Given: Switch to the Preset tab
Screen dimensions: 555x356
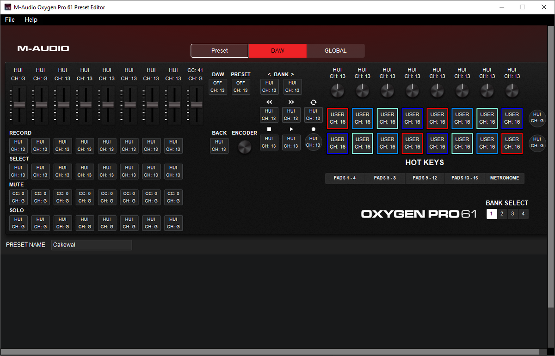Looking at the screenshot, I should (x=220, y=51).
